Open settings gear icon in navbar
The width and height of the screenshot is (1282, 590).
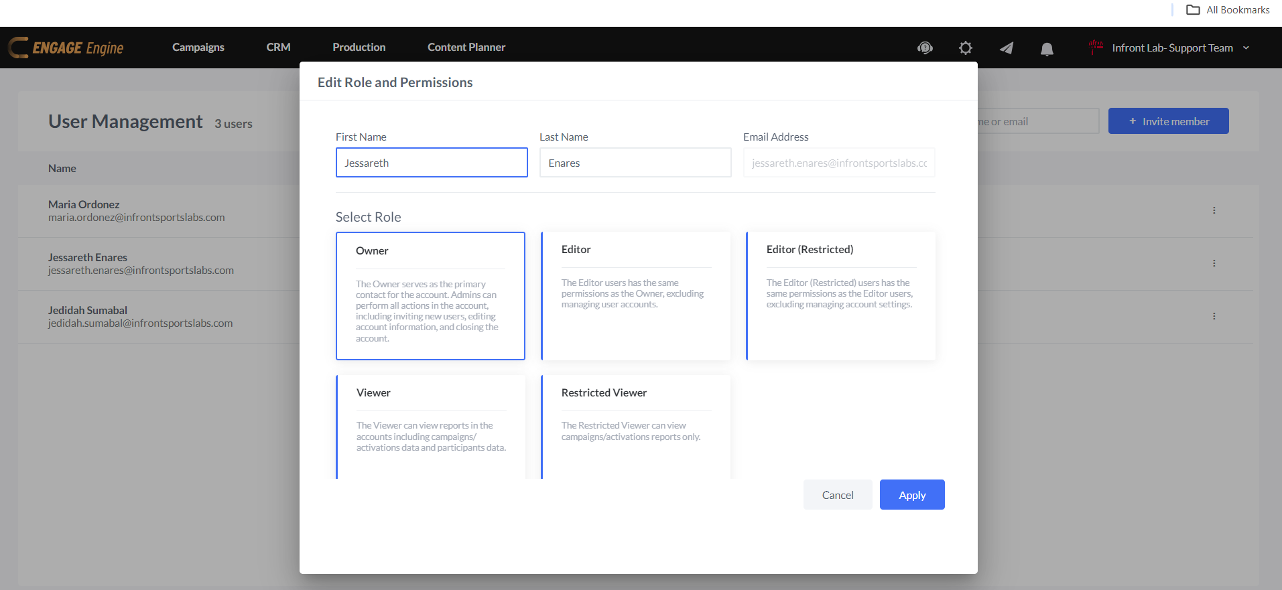click(965, 48)
